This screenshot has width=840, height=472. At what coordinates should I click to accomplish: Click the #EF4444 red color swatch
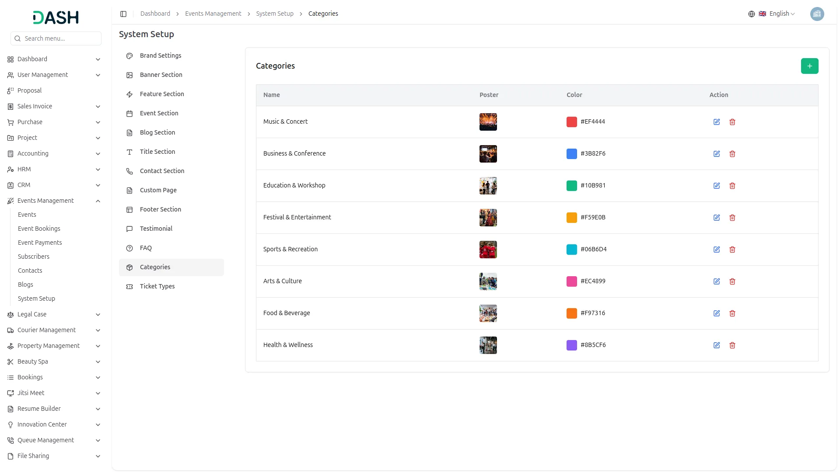[x=571, y=122]
